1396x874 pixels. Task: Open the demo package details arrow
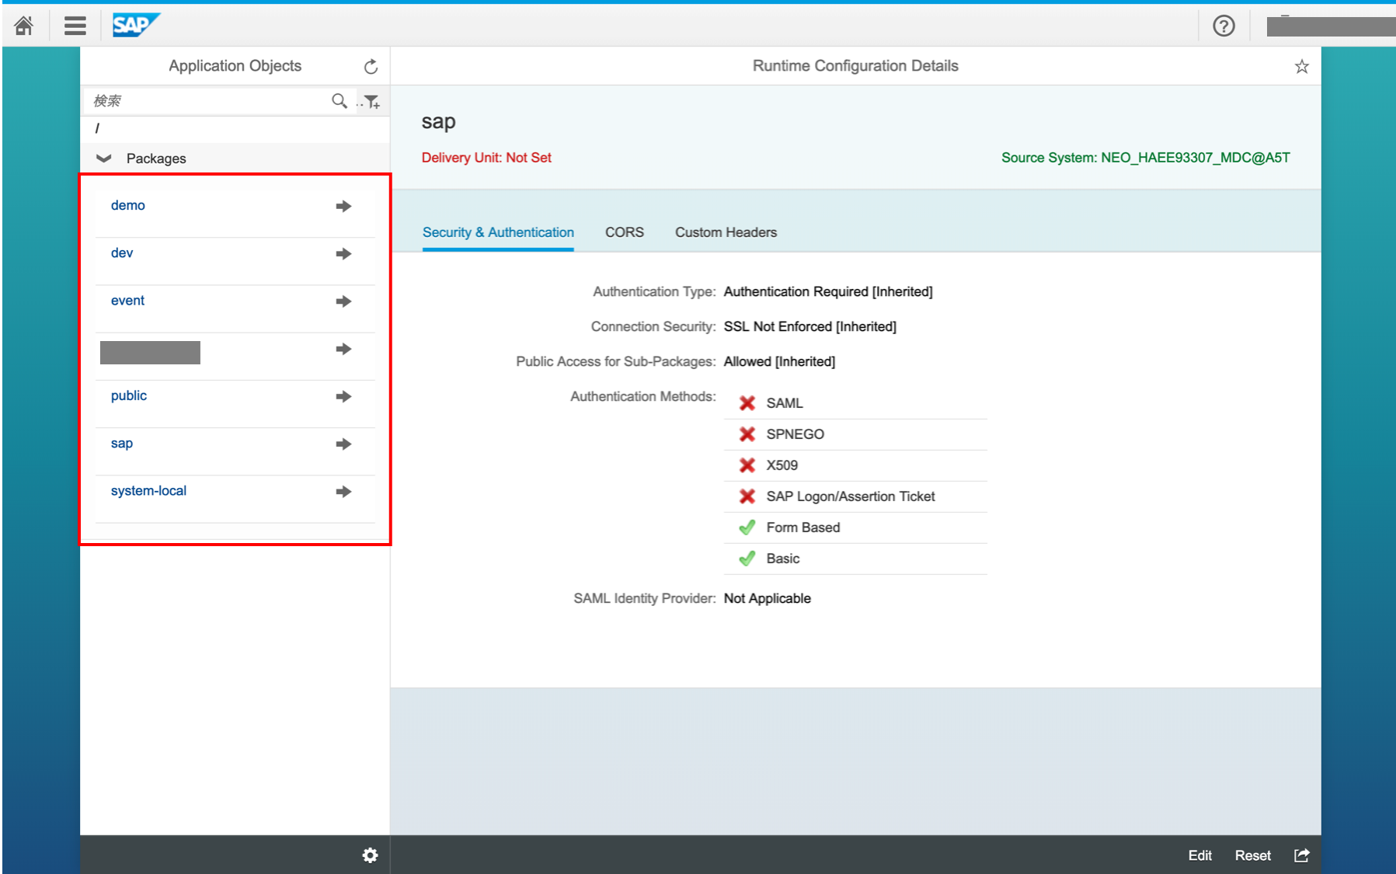[343, 206]
